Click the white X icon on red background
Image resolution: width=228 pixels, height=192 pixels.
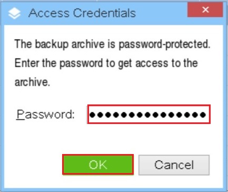coord(205,9)
